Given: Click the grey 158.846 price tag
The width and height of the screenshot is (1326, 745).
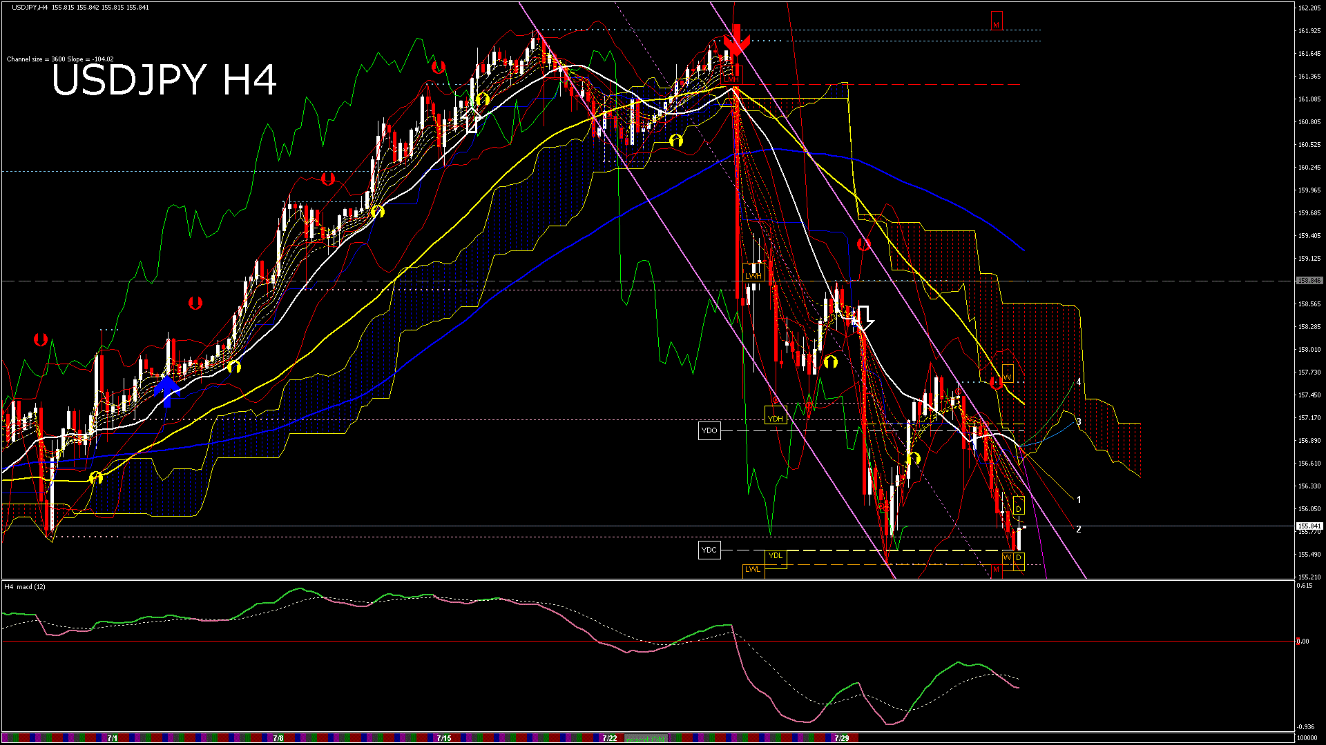Looking at the screenshot, I should point(1309,281).
